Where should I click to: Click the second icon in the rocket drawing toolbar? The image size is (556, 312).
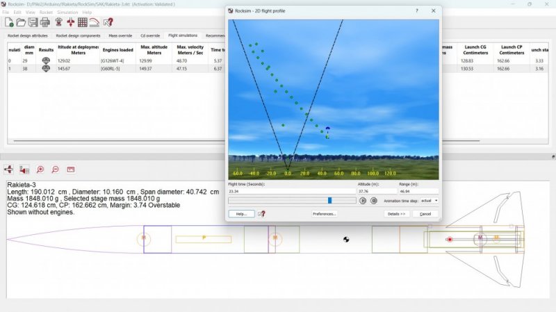point(24,170)
